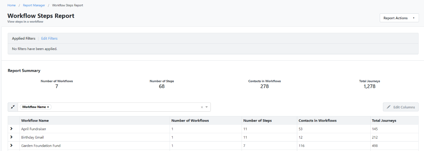424x151 pixels.
Task: Clear all groupings in the selector
Action: [x=202, y=107]
